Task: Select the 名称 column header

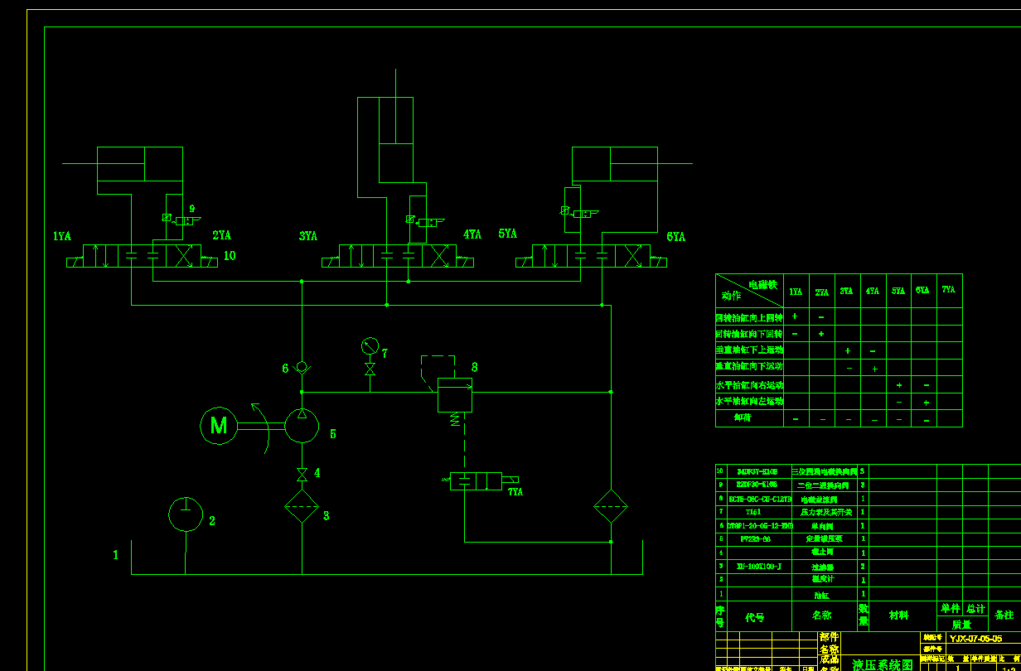Action: point(821,615)
